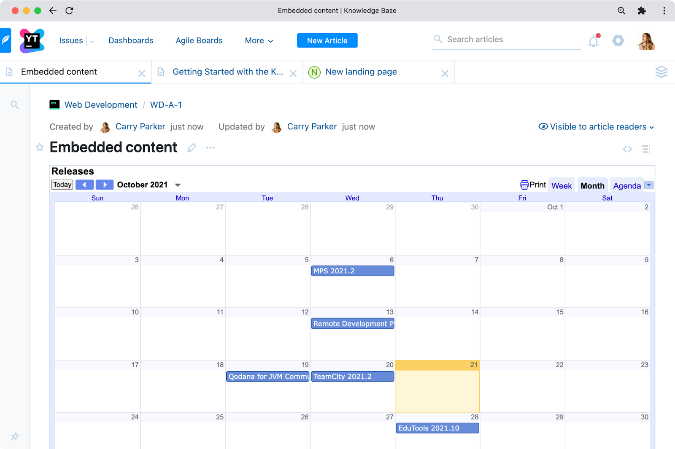Close the Embedded content tab
The image size is (675, 449).
[x=142, y=74]
